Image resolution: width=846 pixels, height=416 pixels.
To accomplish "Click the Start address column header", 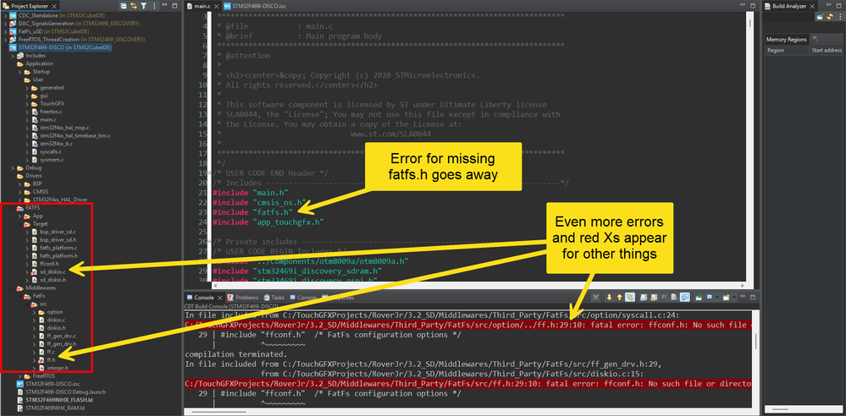I will click(827, 50).
